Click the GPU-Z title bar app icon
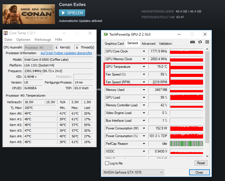225x181 pixels. pyautogui.click(x=106, y=34)
